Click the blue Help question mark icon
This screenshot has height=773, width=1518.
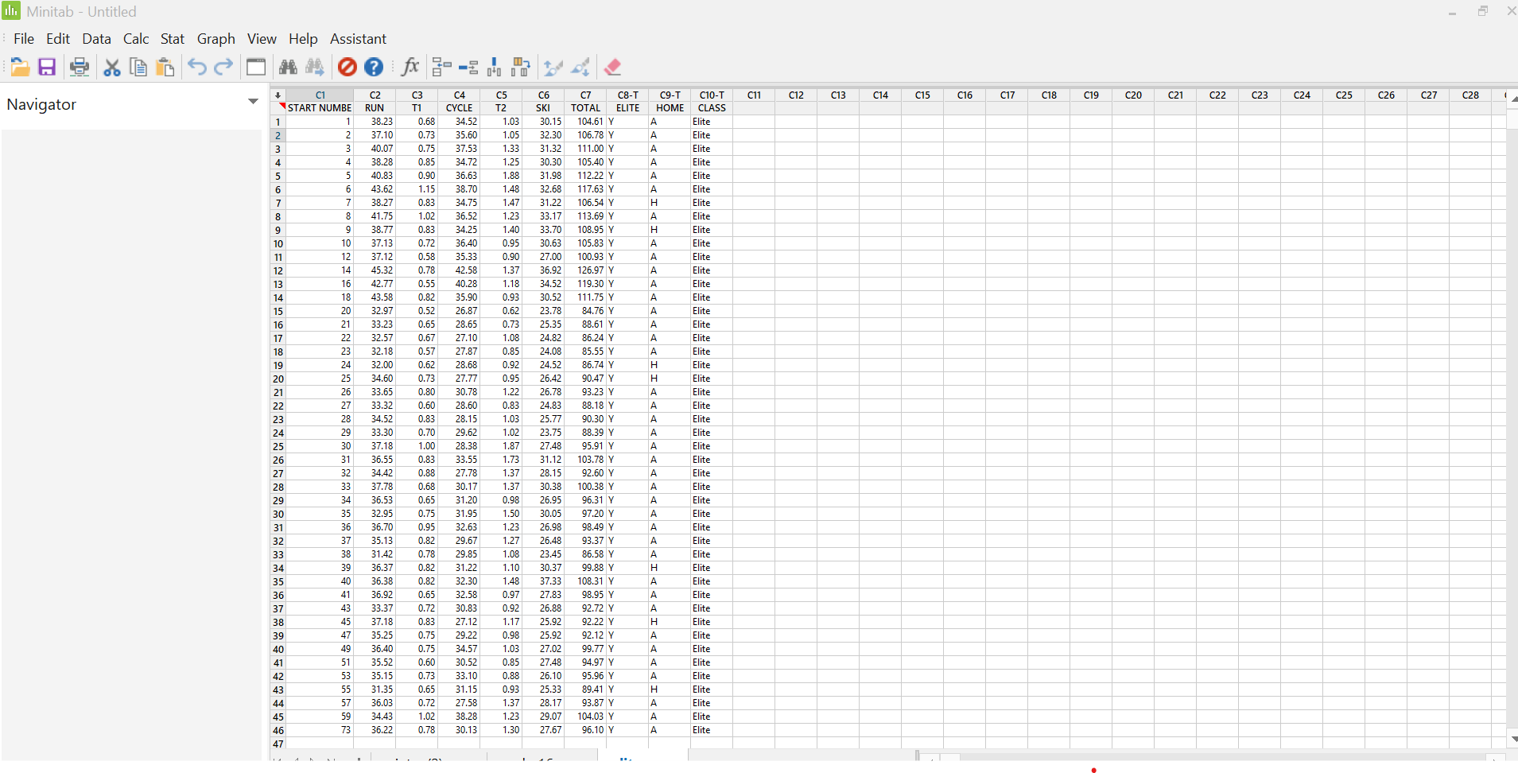374,67
